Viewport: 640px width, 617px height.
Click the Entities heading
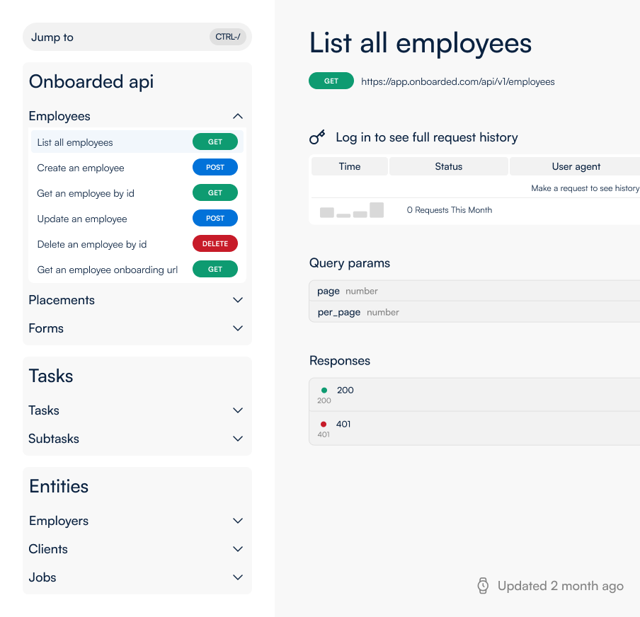click(x=59, y=486)
